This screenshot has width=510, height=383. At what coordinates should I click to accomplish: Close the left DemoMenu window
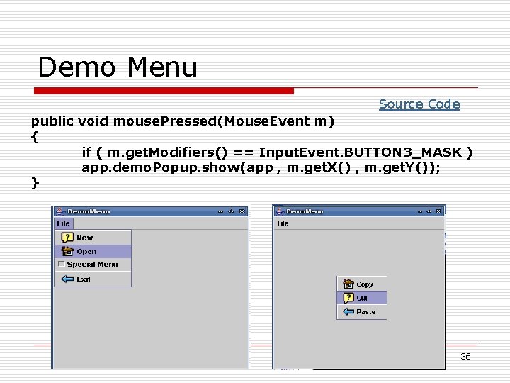click(242, 211)
